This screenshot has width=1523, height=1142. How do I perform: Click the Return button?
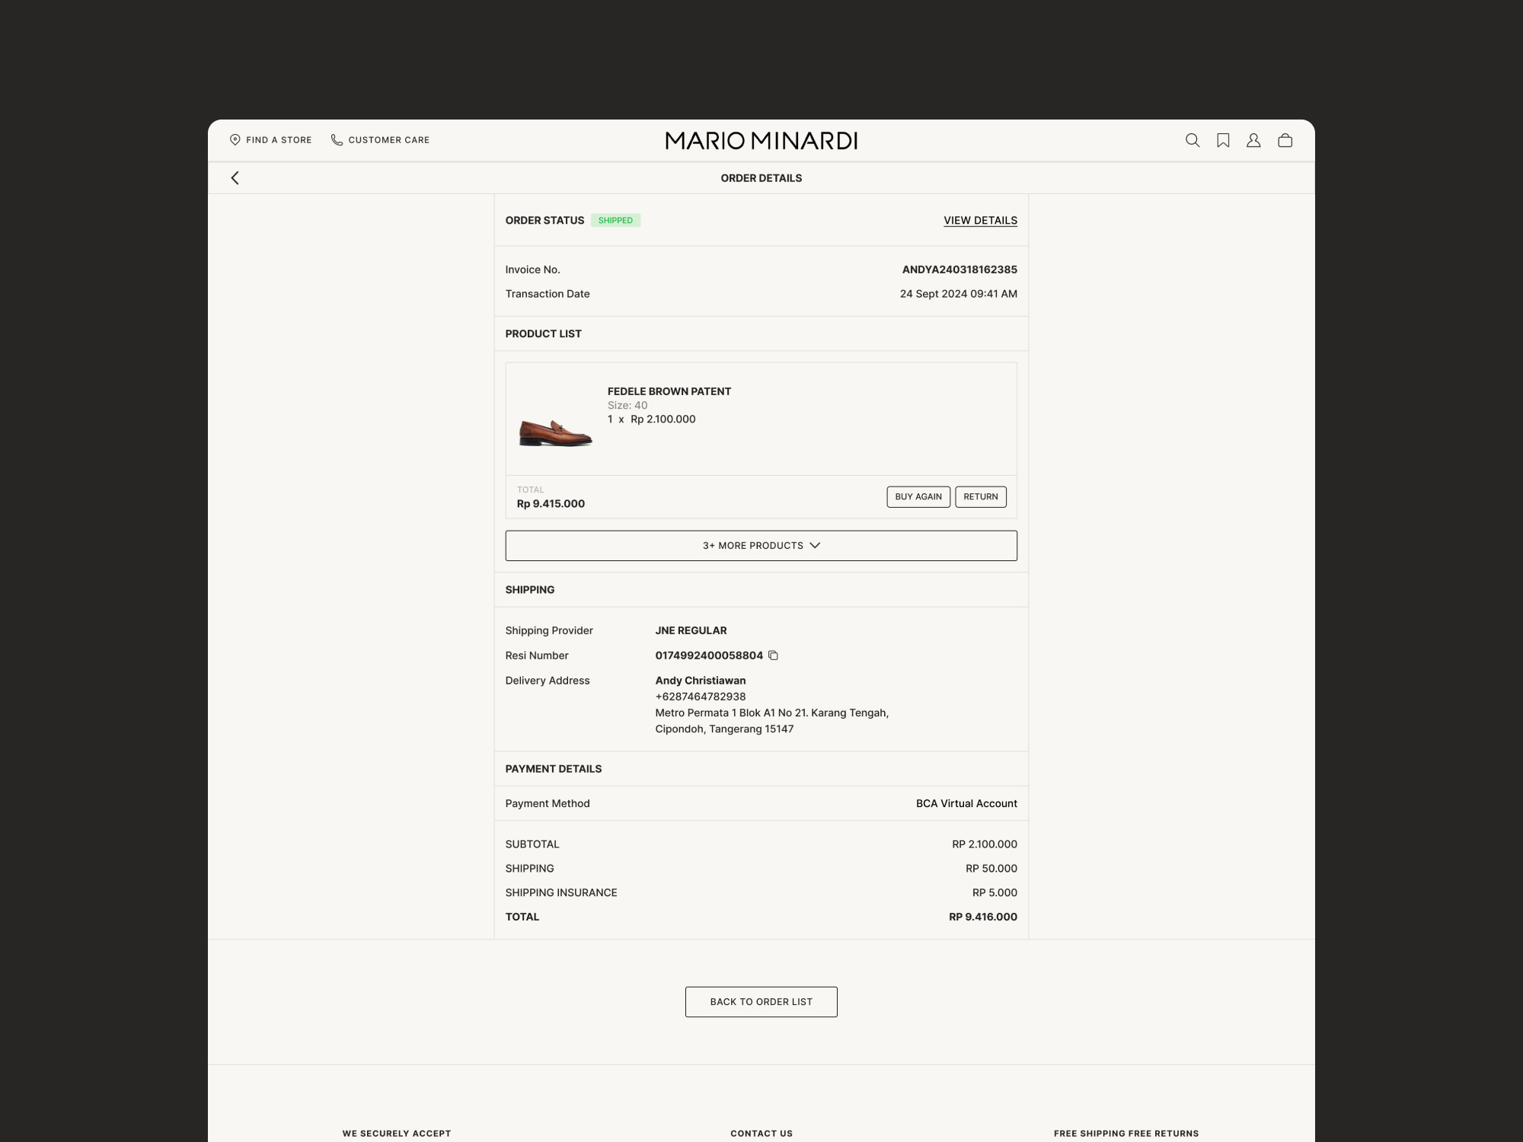pos(981,497)
